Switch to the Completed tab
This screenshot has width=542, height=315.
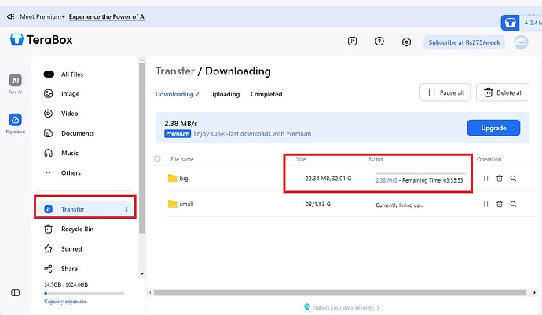point(266,94)
